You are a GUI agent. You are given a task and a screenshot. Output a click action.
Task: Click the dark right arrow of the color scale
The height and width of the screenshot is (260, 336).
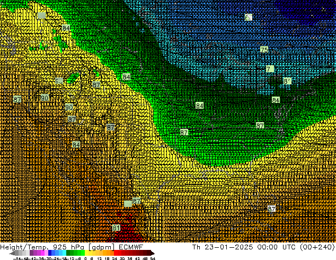152,253
